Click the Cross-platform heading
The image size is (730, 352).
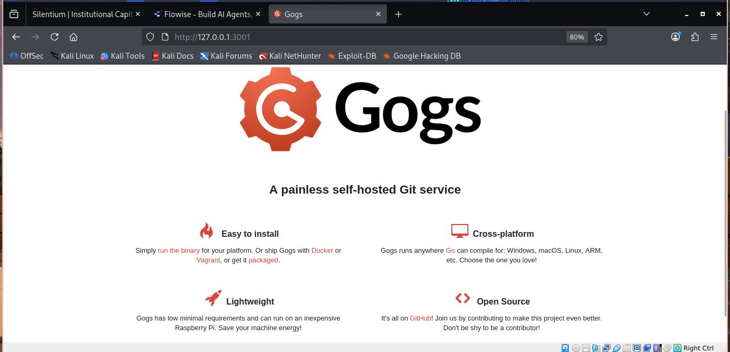503,234
